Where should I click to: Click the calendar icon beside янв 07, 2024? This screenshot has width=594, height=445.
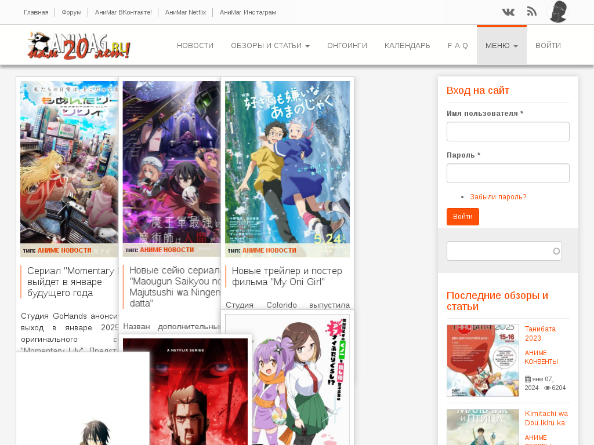[x=528, y=379]
